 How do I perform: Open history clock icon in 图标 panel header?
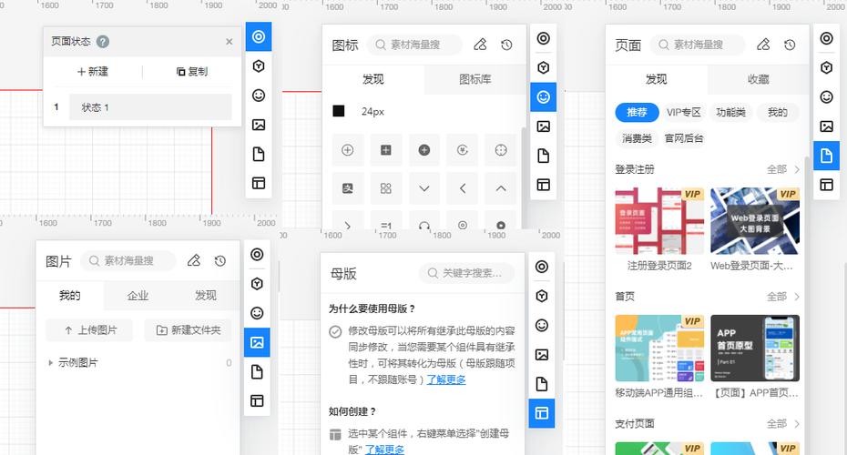pos(506,45)
